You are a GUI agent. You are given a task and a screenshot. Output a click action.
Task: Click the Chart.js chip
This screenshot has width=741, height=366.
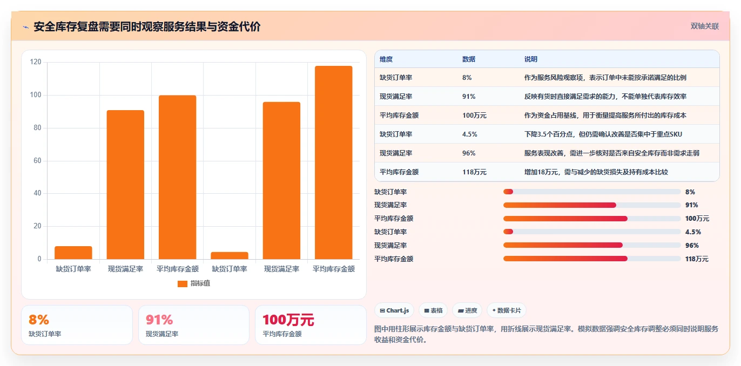394,310
